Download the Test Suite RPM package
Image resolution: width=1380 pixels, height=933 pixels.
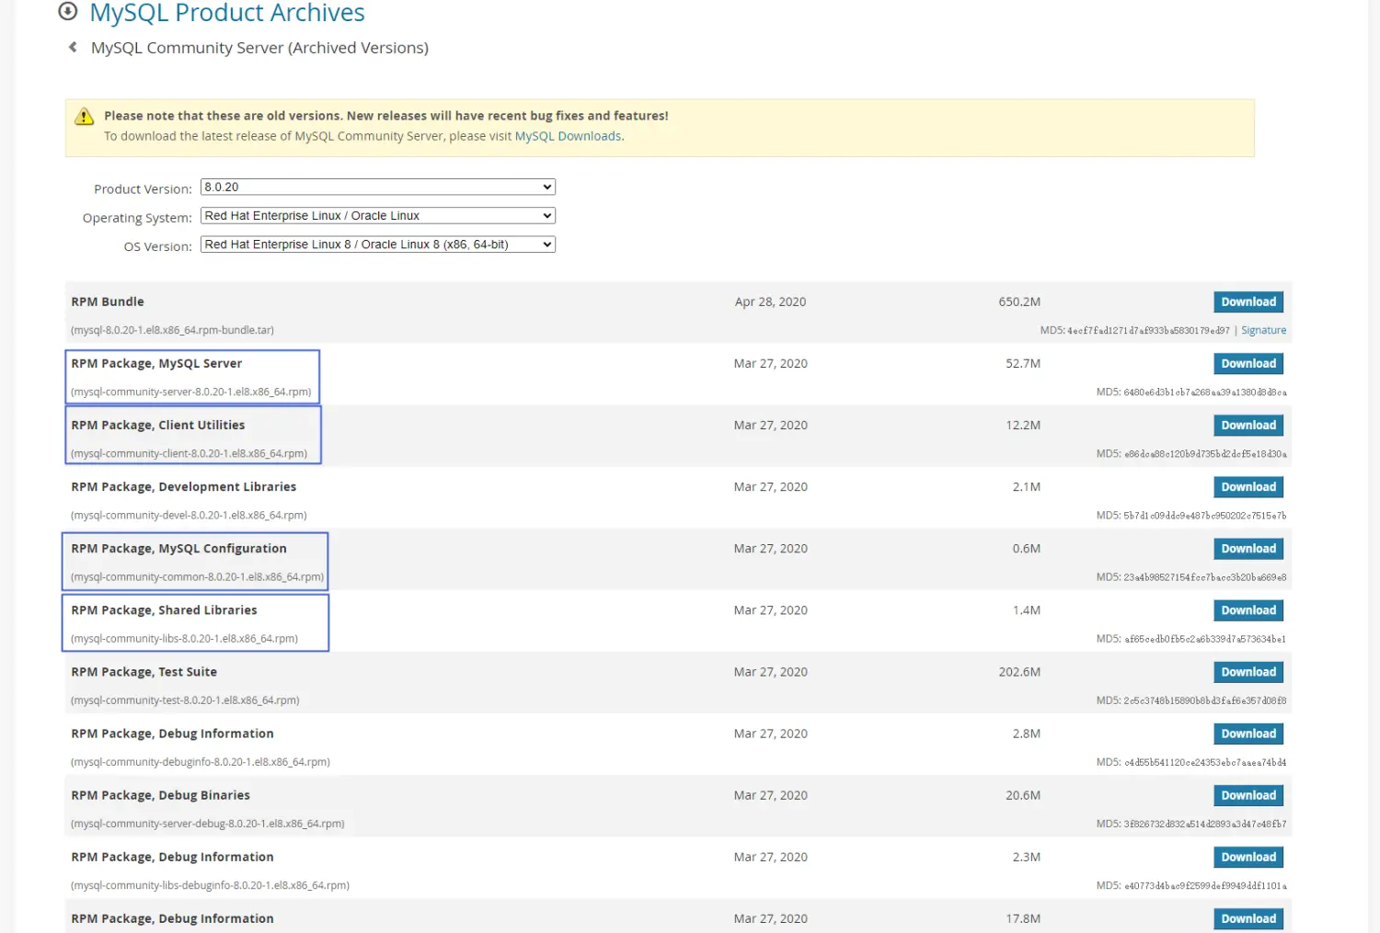[x=1248, y=672]
